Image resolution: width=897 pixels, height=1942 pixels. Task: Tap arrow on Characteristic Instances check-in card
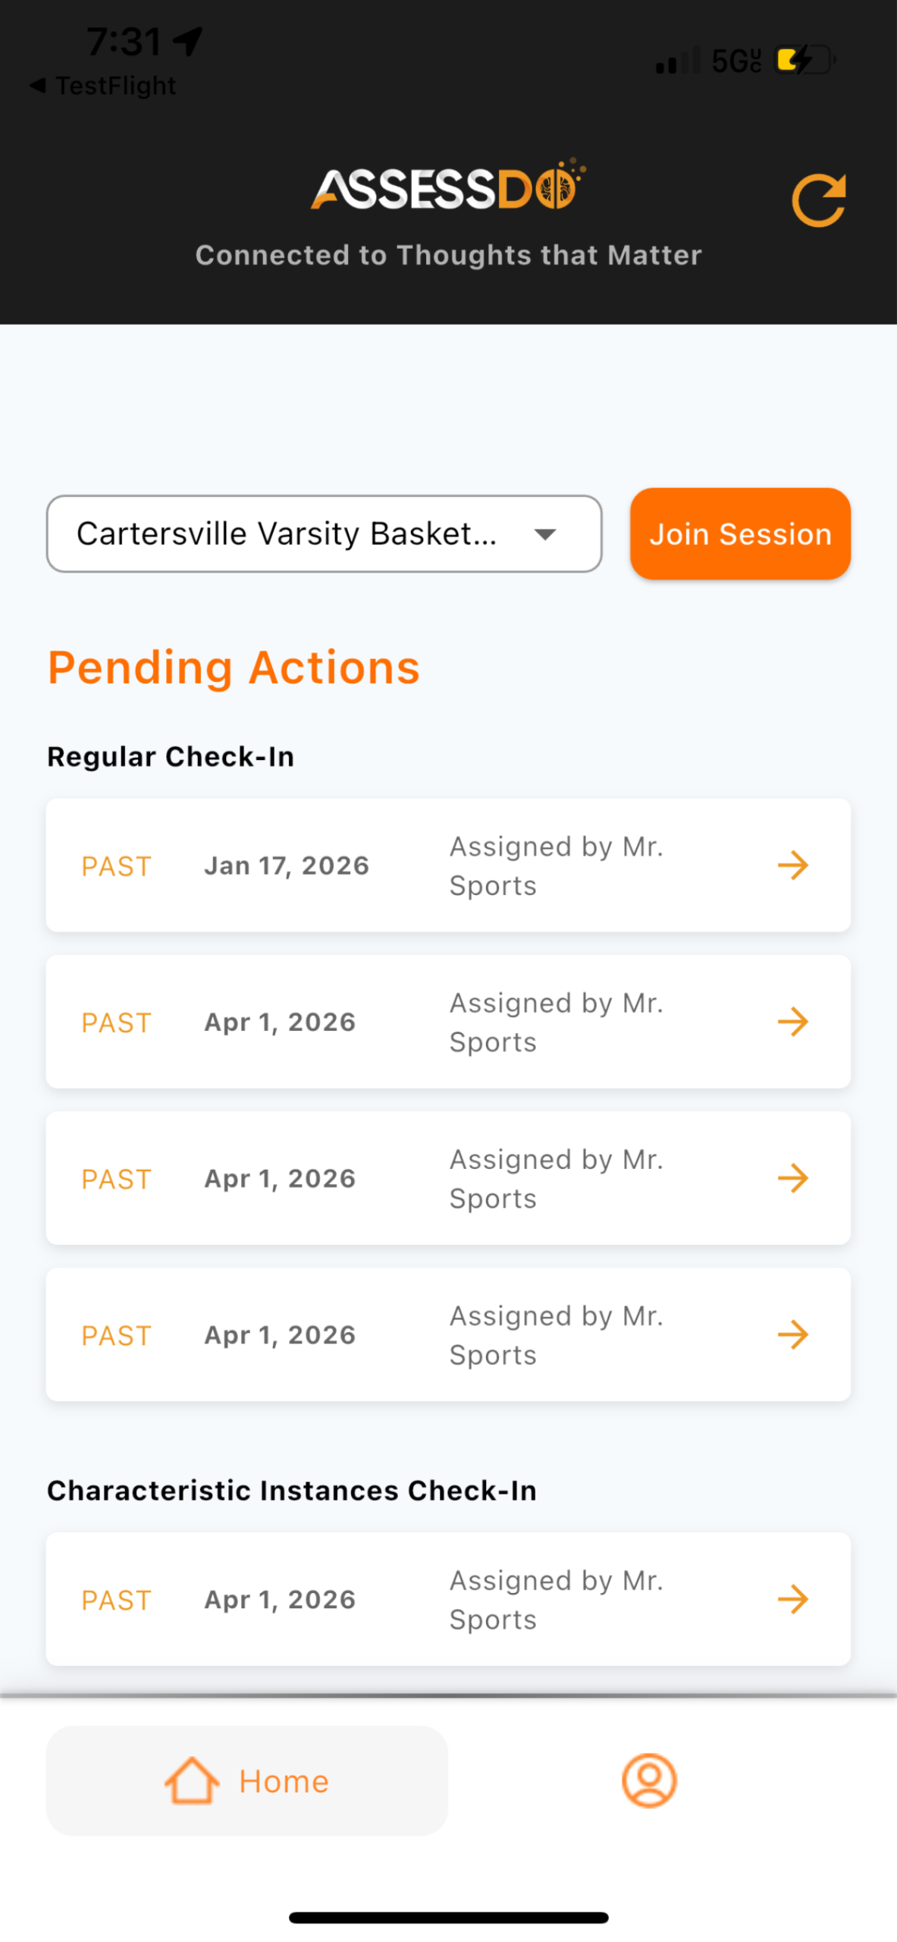[x=792, y=1598]
